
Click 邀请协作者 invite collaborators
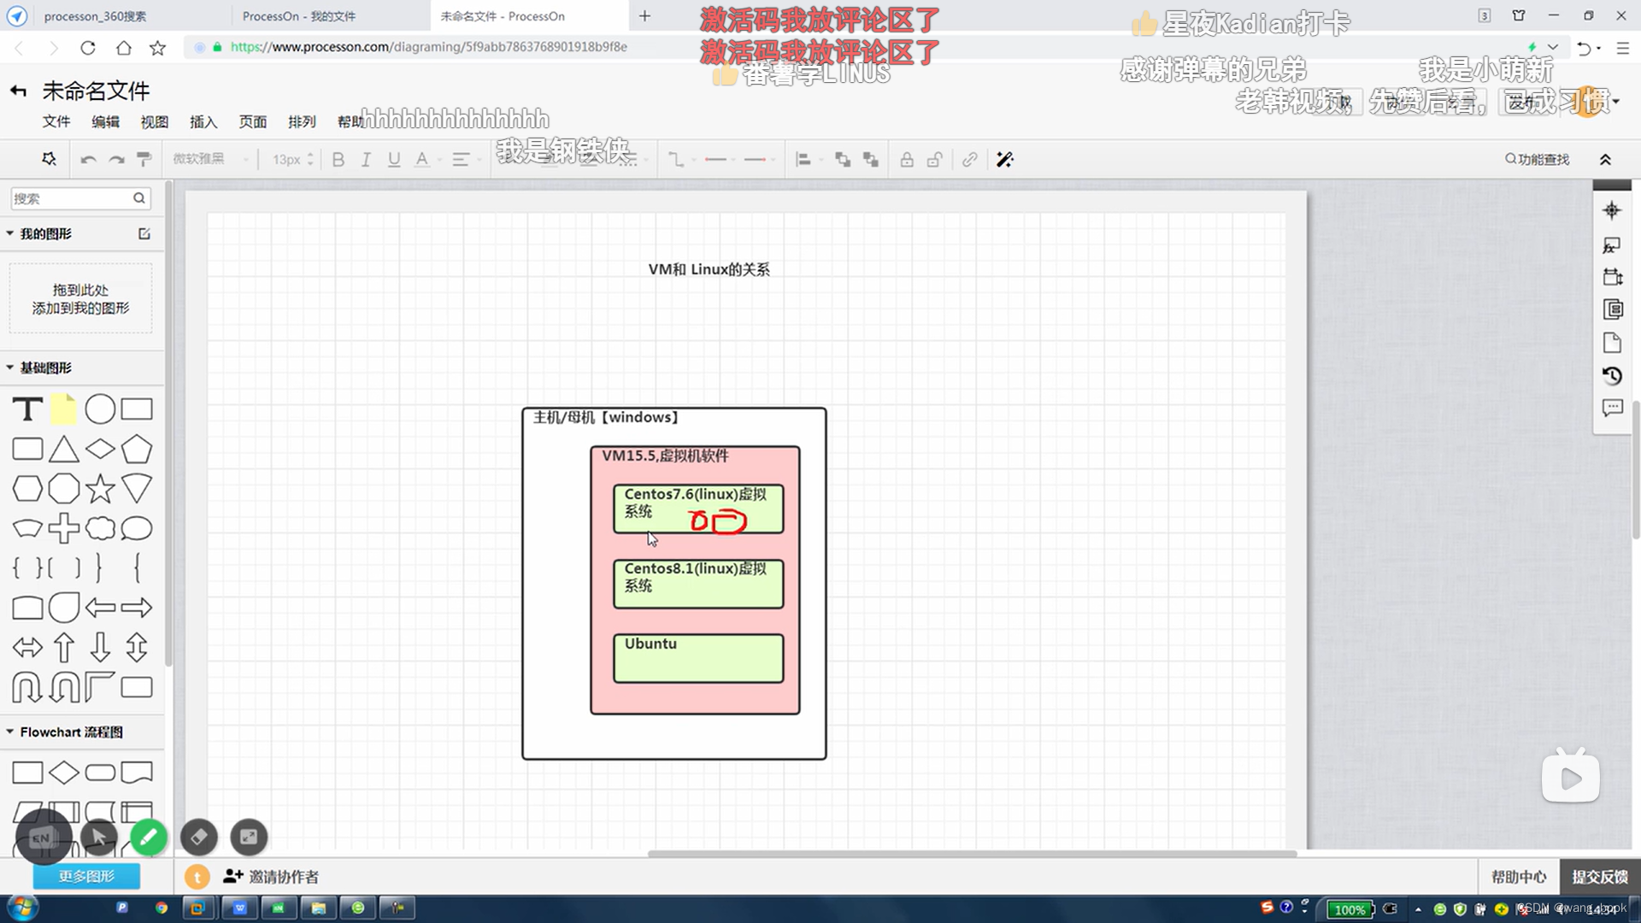pos(271,876)
